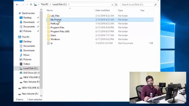Open pinned Downloads under Quick access
The height and width of the screenshot is (106, 189).
29,22
